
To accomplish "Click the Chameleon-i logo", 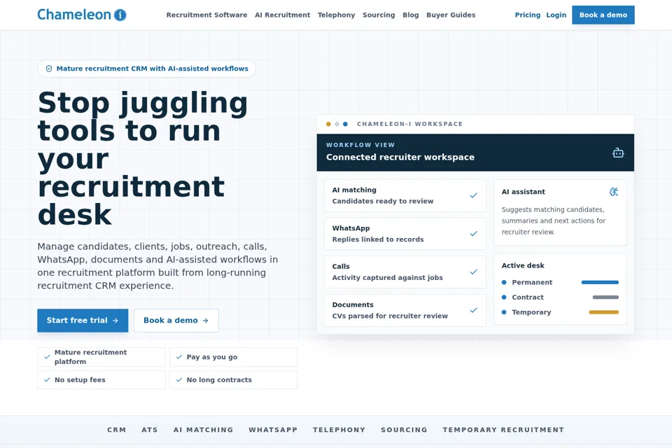I will click(x=82, y=15).
